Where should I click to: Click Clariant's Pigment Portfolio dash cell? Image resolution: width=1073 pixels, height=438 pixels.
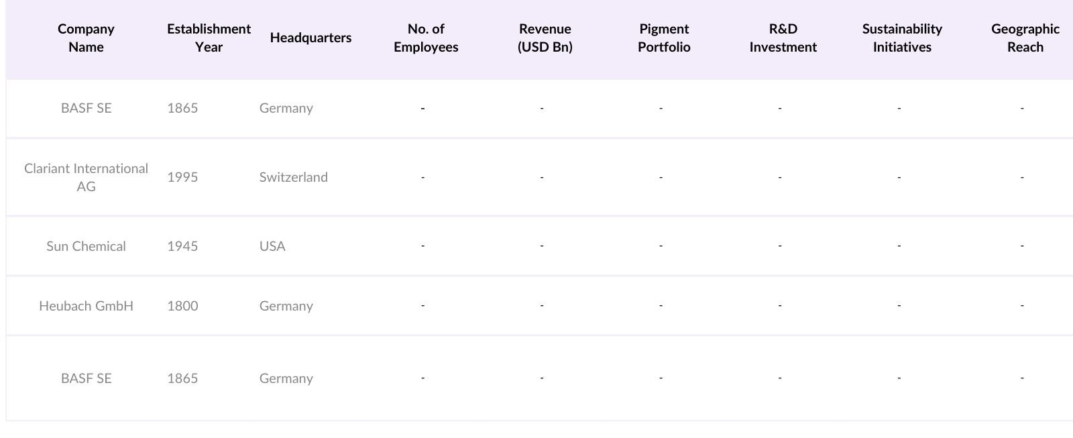(x=661, y=178)
